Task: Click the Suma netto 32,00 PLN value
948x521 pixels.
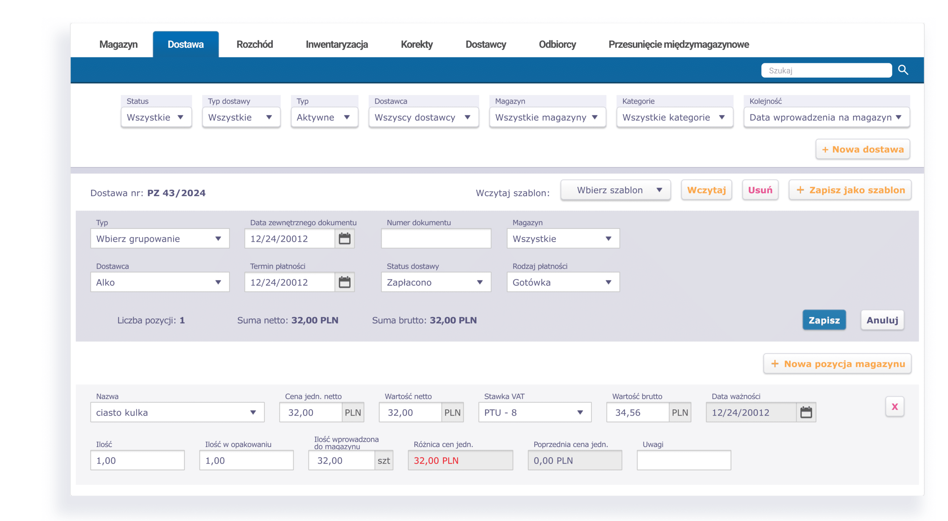Action: point(315,320)
